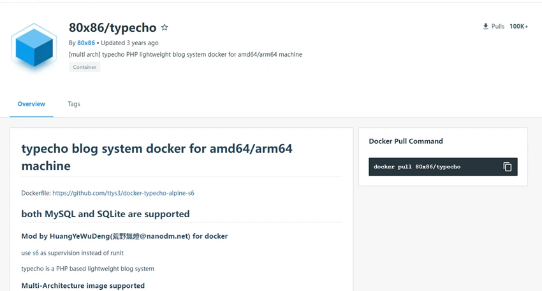The image size is (542, 291).
Task: Open the 80x86 publisher profile link
Action: click(x=85, y=43)
